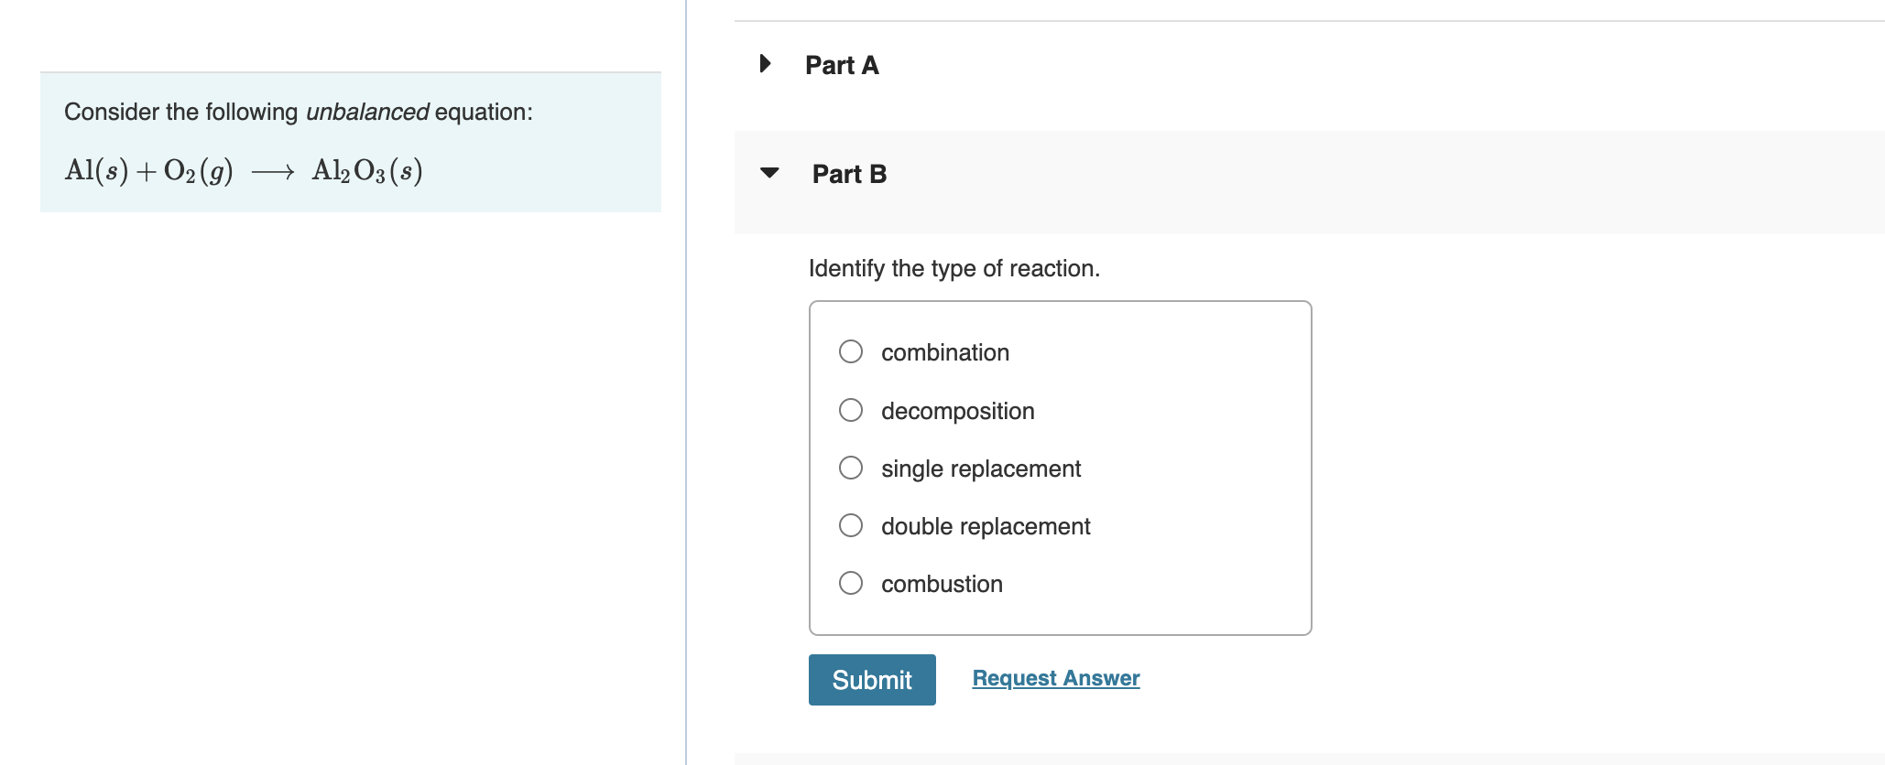Select the decomposition radio button
The width and height of the screenshot is (1885, 765).
click(851, 410)
